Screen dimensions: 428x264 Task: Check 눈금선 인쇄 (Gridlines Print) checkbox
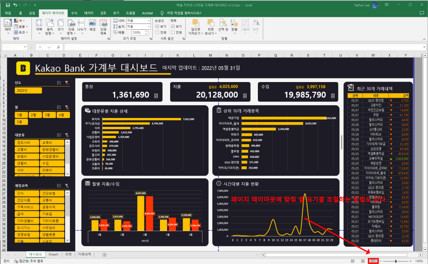157,32
